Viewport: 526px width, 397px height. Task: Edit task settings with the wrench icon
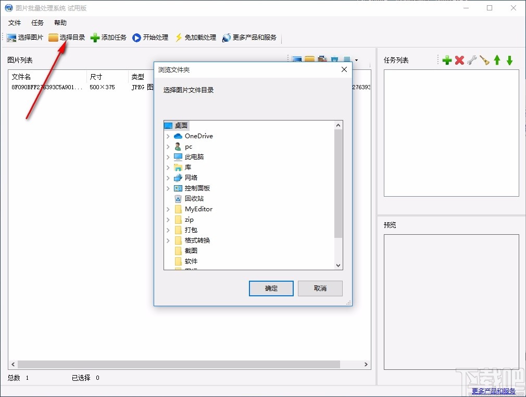click(472, 59)
